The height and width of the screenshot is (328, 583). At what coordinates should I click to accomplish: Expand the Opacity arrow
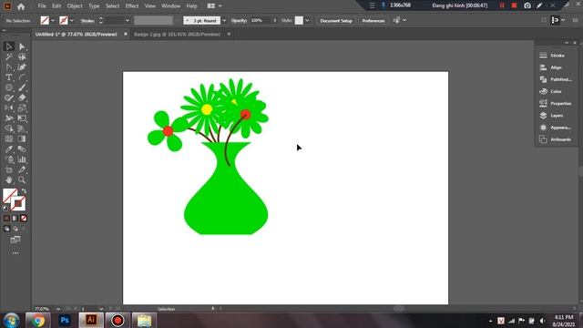click(275, 20)
